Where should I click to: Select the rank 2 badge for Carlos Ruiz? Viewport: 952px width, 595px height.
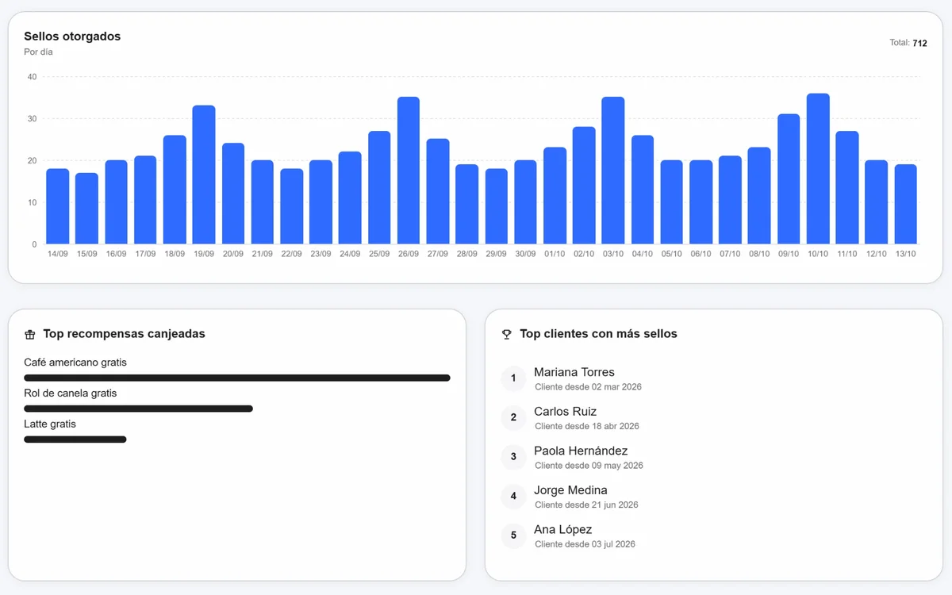point(513,417)
